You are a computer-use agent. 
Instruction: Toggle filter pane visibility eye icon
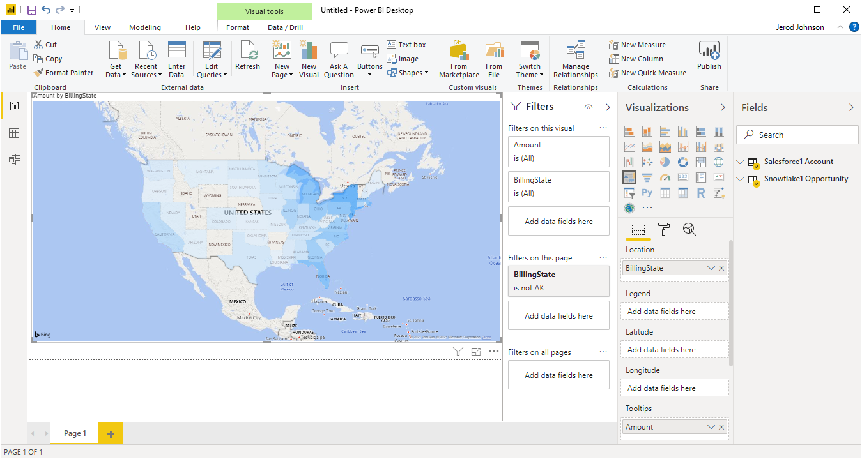pos(589,107)
